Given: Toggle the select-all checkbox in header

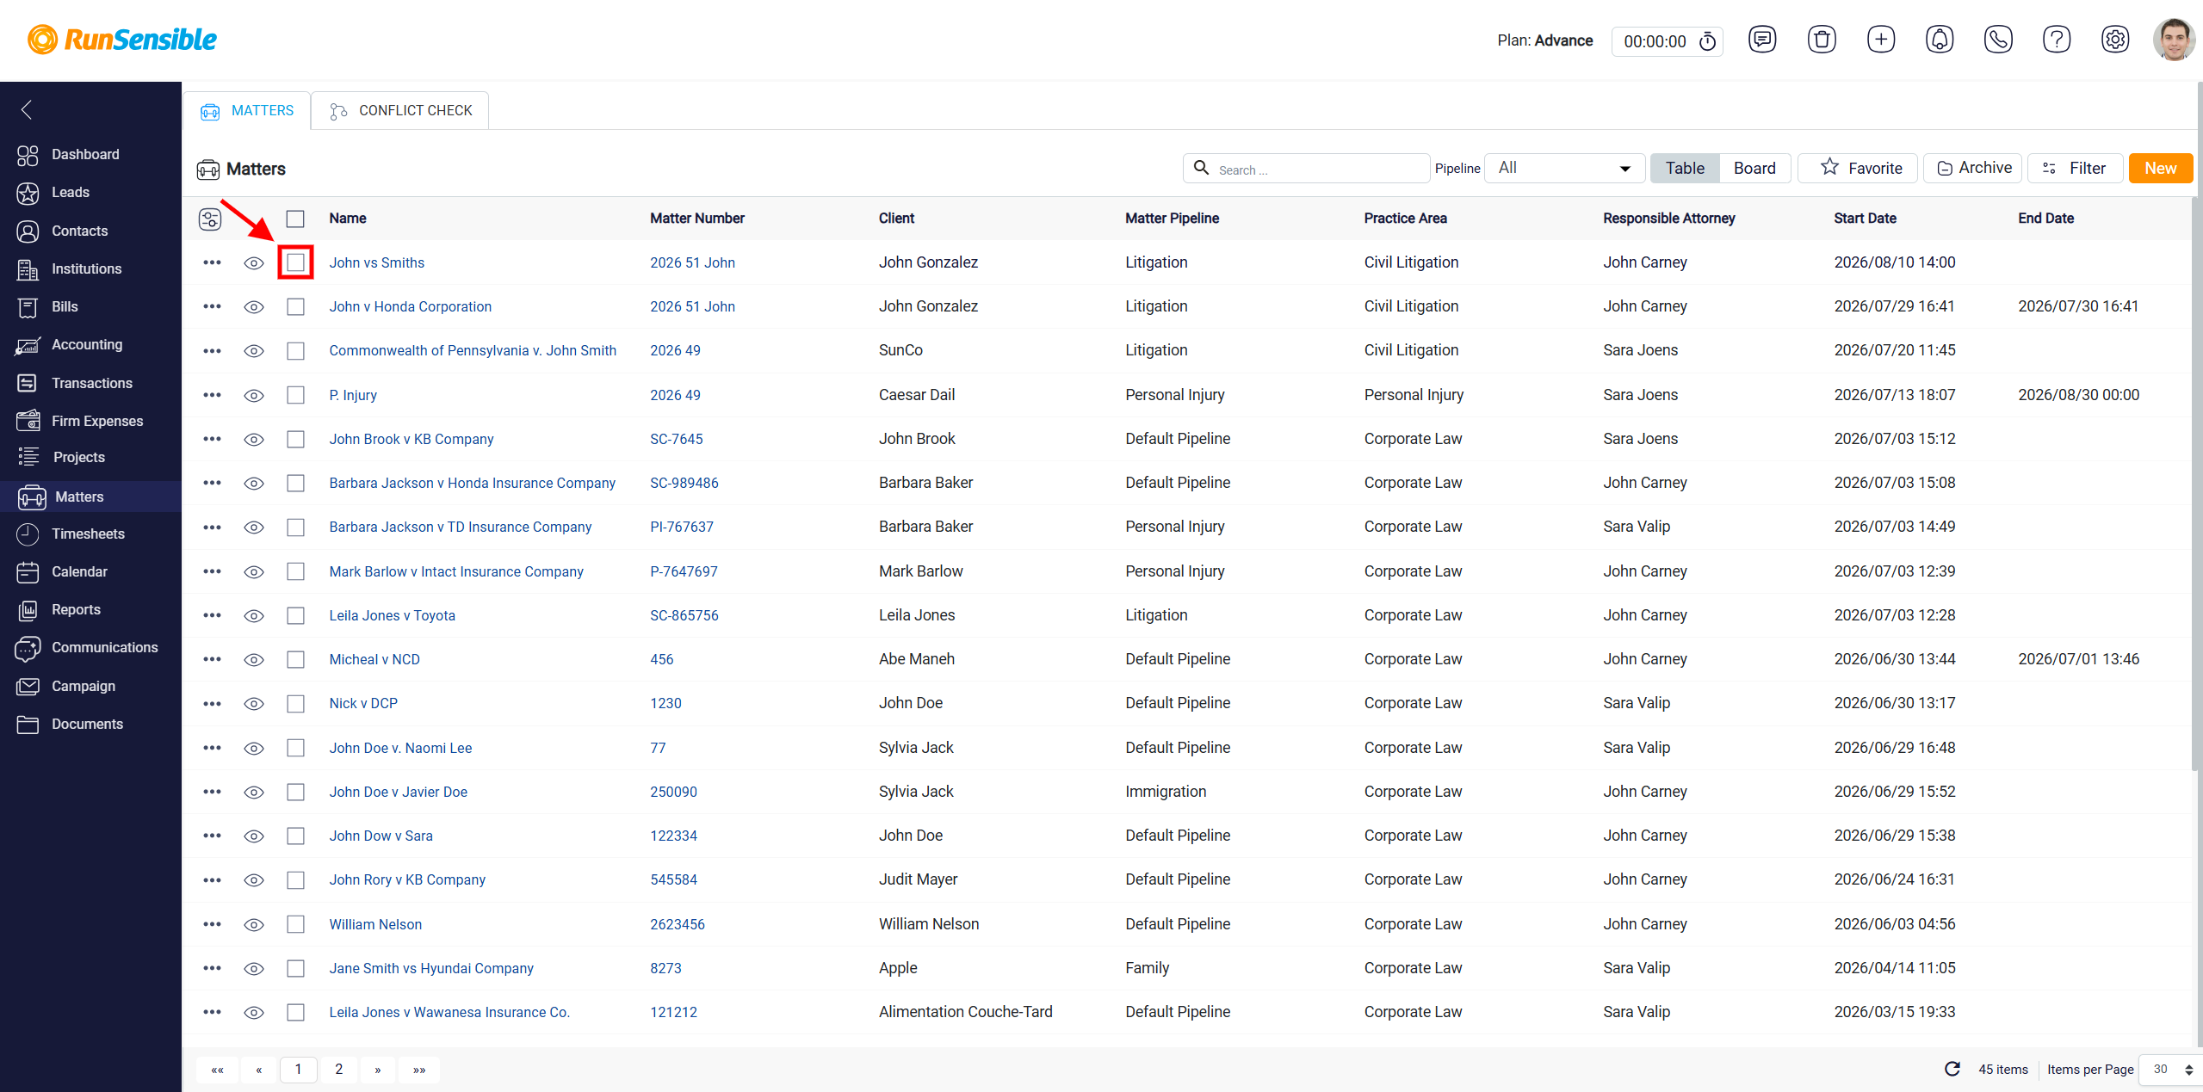Looking at the screenshot, I should (x=295, y=219).
